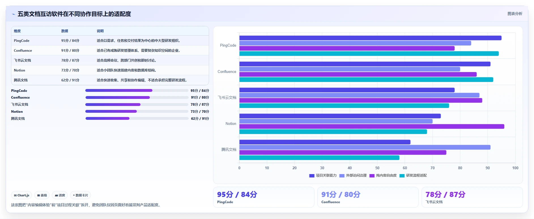534x219 pixels.
Task: Click the title 五类文档互访软件在不同协作目标上的适配度
Action: 74,14
